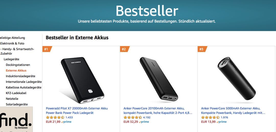Open Induktionsladegeräte category
The height and width of the screenshot is (132, 276).
coord(20,76)
